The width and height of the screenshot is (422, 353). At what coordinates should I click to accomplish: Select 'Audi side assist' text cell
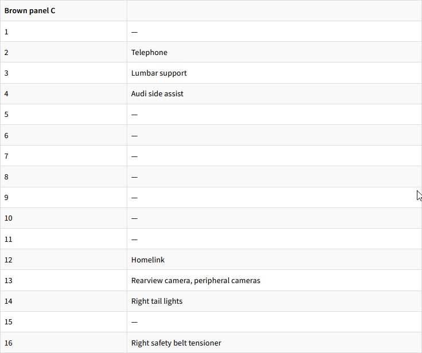157,94
